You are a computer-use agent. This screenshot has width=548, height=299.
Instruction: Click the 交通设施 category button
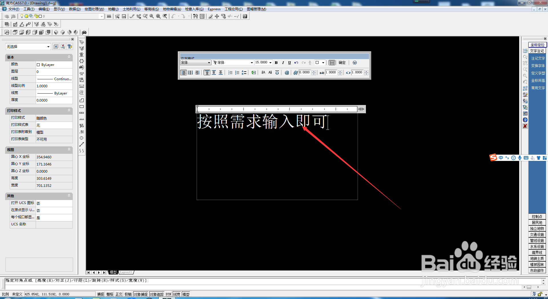point(537,235)
